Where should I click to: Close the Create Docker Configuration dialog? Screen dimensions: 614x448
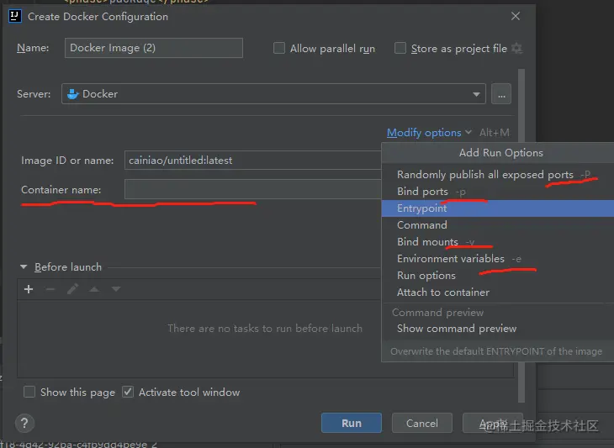point(516,16)
